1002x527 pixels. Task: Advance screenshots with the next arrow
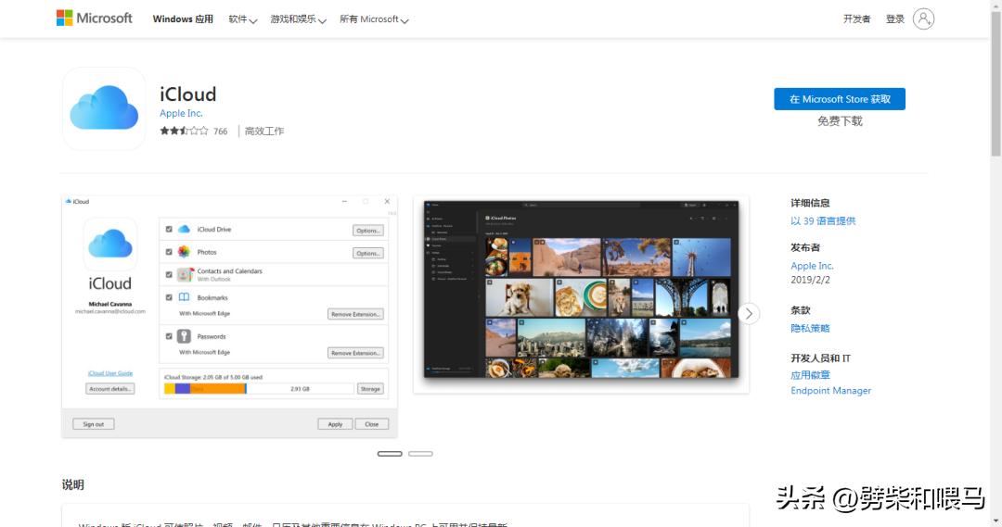749,314
